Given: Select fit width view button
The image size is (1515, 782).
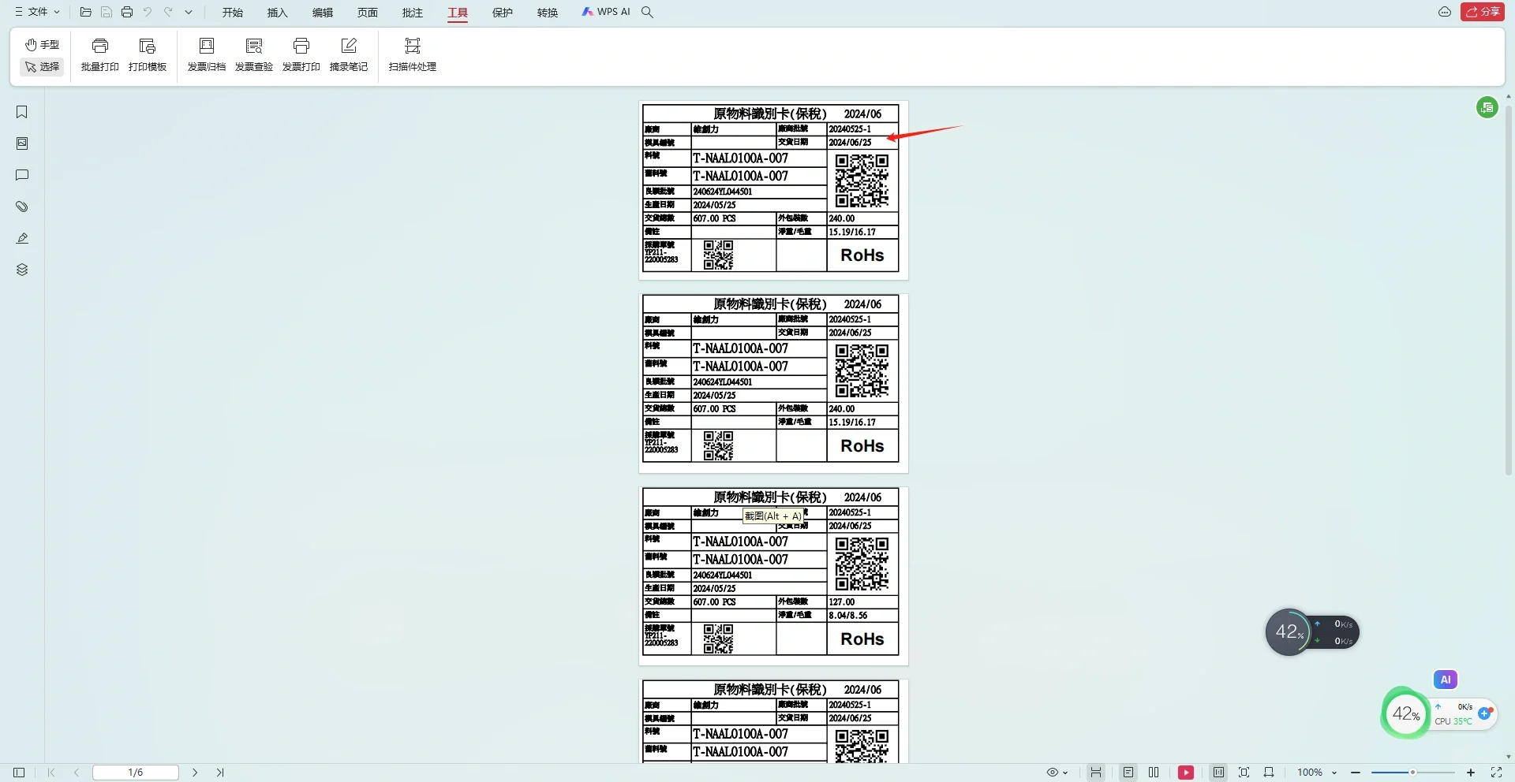Looking at the screenshot, I should [x=1269, y=773].
